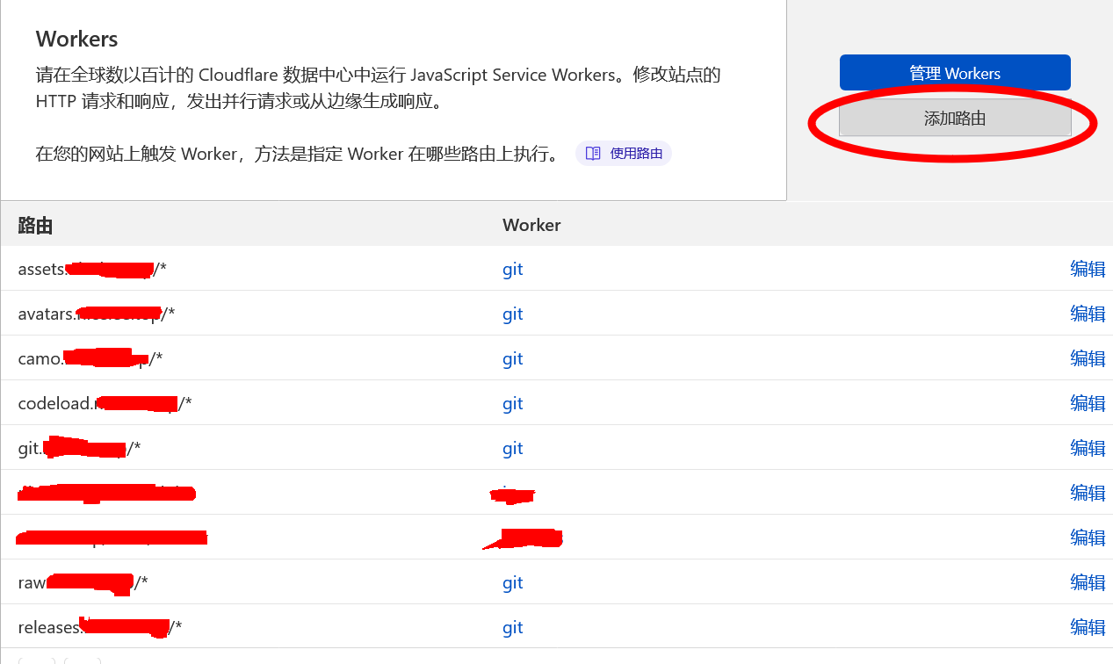Open the git worker for avatars route
1113x664 pixels.
pyautogui.click(x=512, y=314)
